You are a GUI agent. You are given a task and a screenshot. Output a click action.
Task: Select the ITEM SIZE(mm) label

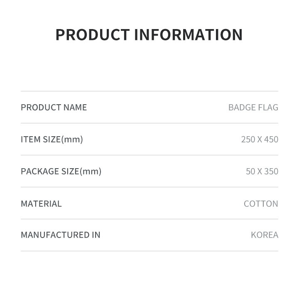coord(52,140)
